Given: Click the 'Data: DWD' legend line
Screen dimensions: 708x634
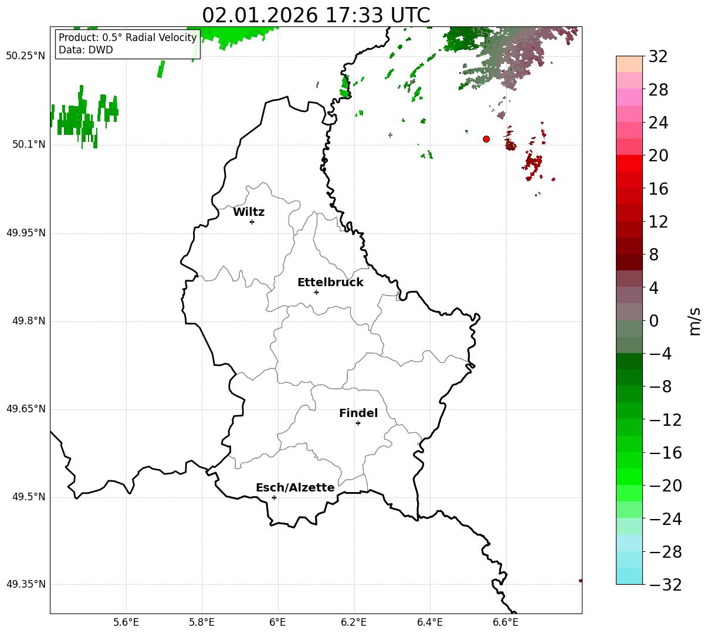Looking at the screenshot, I should tap(86, 50).
